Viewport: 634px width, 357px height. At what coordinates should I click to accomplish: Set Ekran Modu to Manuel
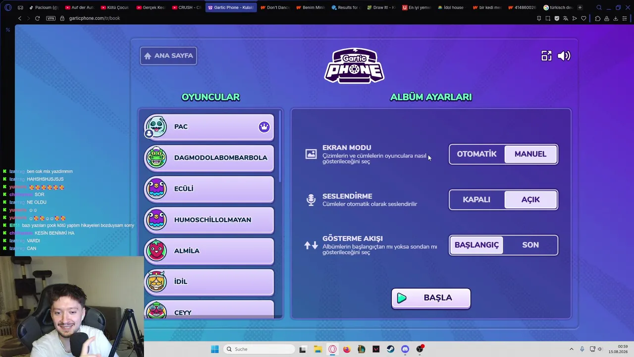pos(530,154)
